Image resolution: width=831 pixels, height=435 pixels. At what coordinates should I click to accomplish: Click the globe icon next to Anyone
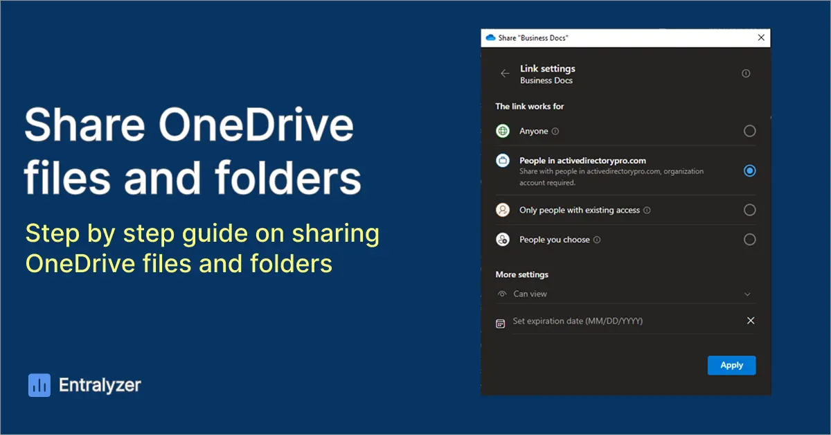point(503,131)
